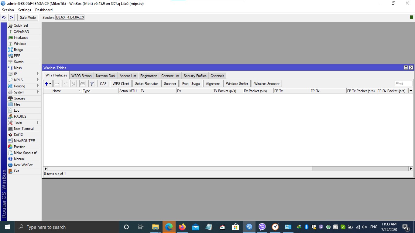
Task: Click the Windows Start button
Action: (7, 227)
